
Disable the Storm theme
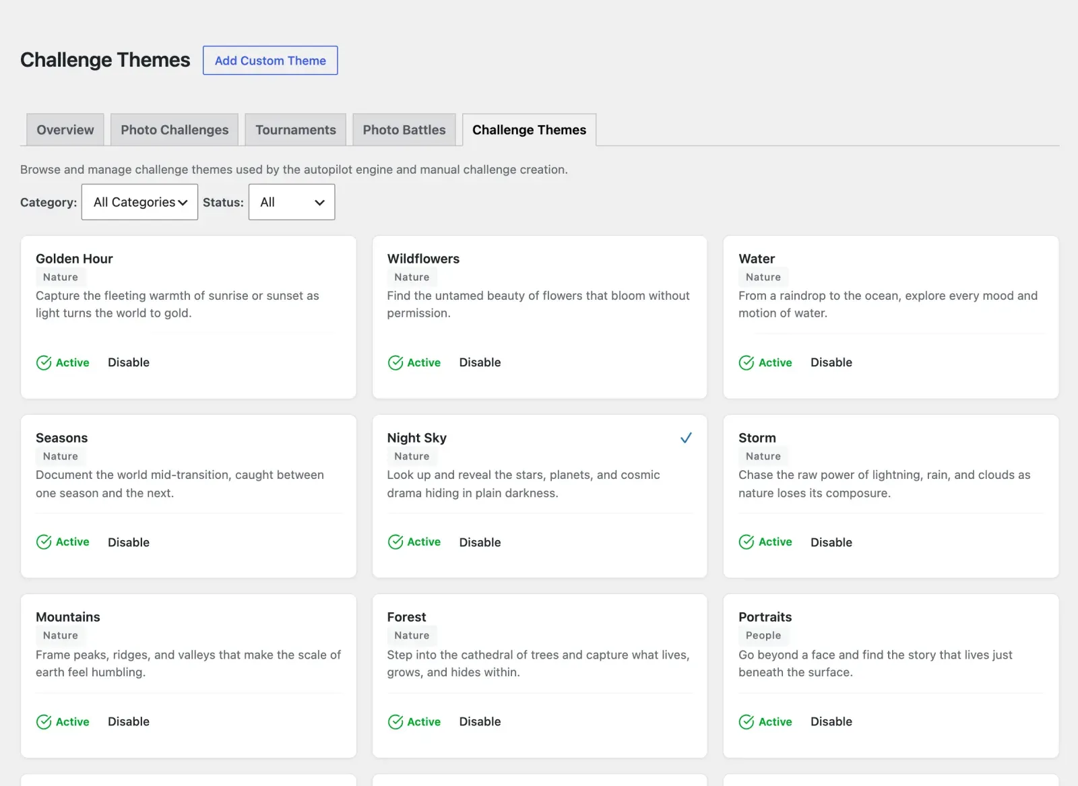click(x=831, y=542)
